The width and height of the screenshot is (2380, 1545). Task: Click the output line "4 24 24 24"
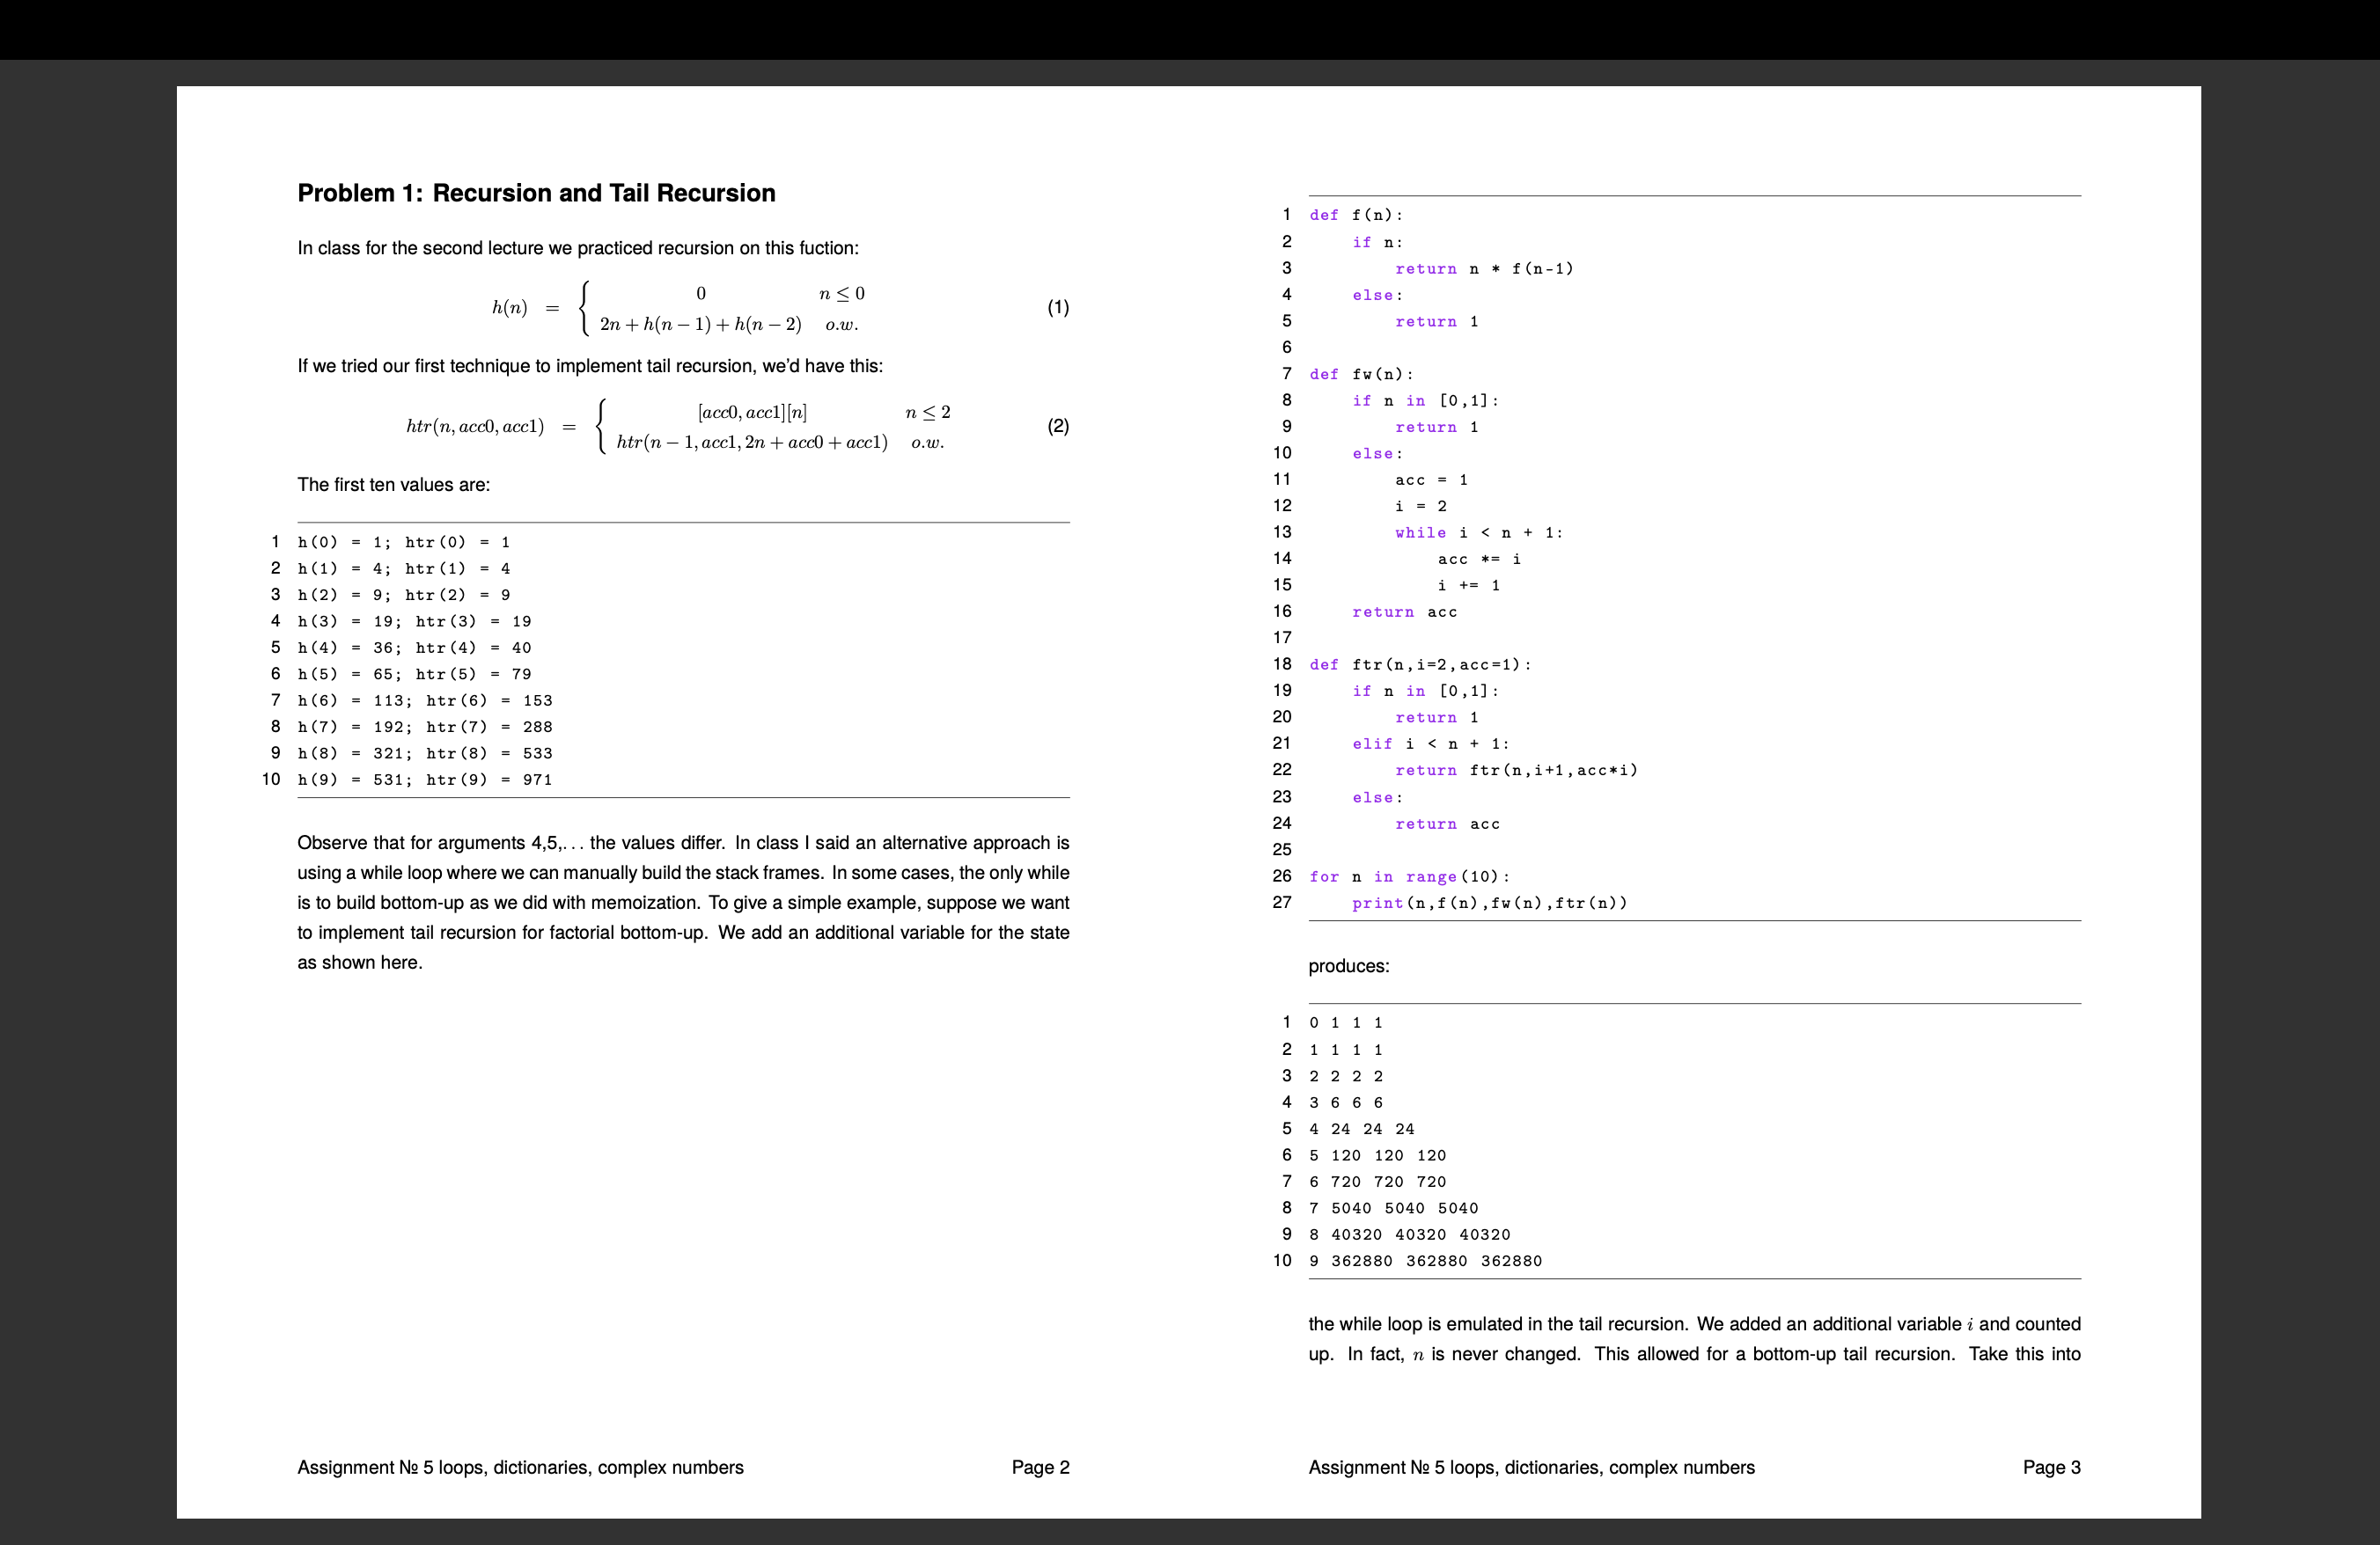(x=1362, y=1129)
